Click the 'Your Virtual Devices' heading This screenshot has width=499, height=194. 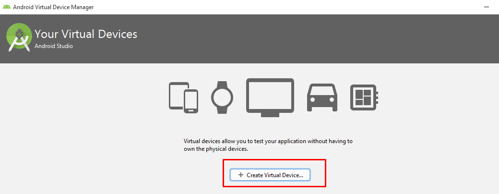tap(86, 34)
